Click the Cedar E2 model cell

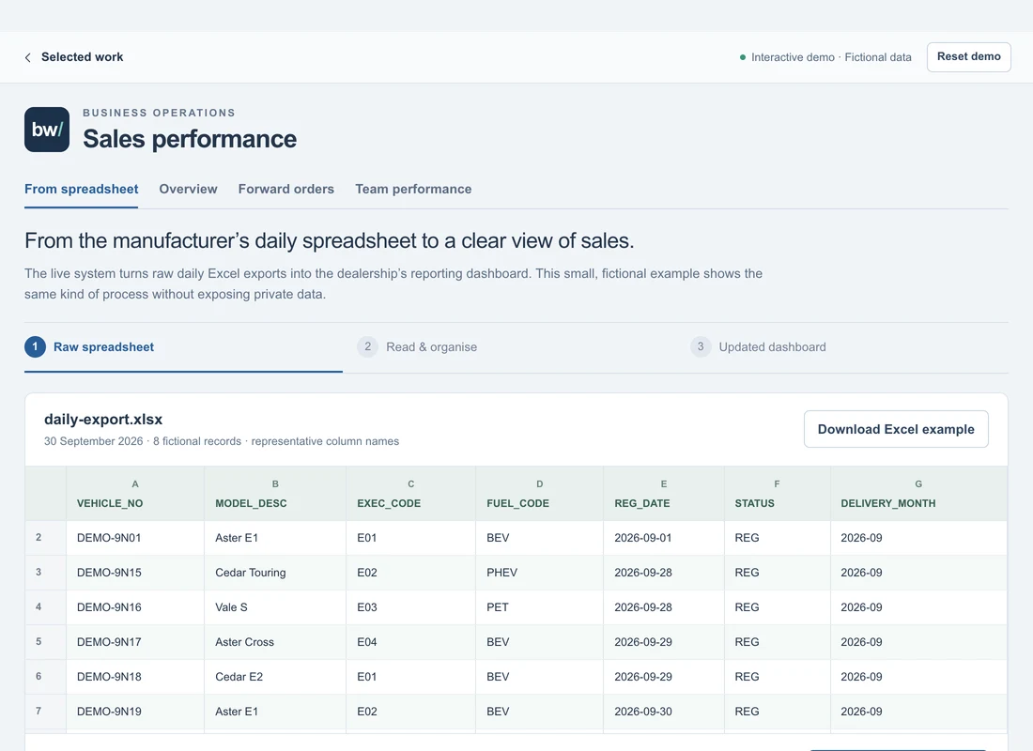[275, 677]
